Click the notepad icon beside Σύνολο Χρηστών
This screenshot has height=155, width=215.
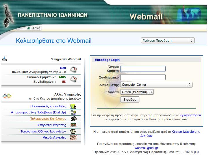(73, 79)
